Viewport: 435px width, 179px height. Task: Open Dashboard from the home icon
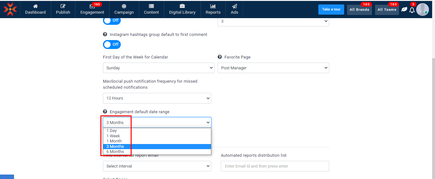pos(35,9)
